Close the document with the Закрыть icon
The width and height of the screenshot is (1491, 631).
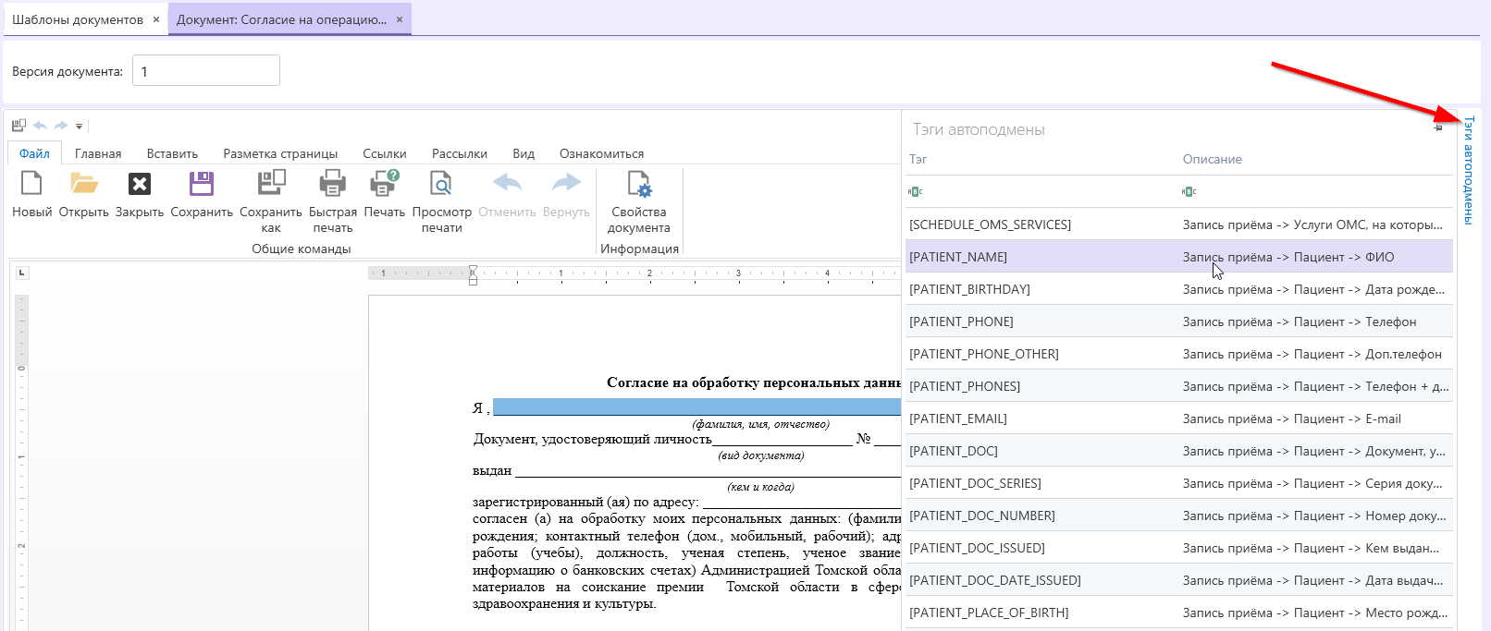pyautogui.click(x=140, y=184)
